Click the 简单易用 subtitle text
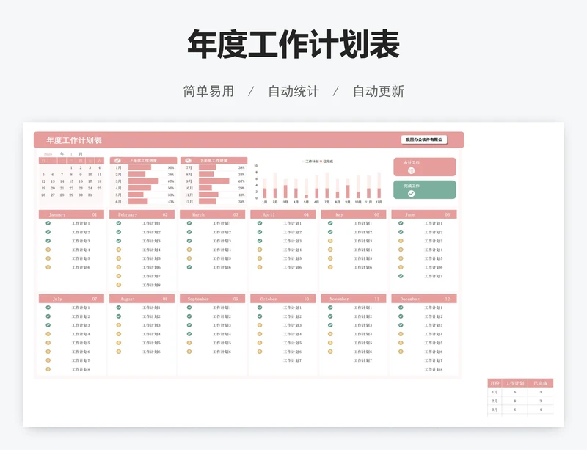This screenshot has height=450, width=587. tap(208, 91)
